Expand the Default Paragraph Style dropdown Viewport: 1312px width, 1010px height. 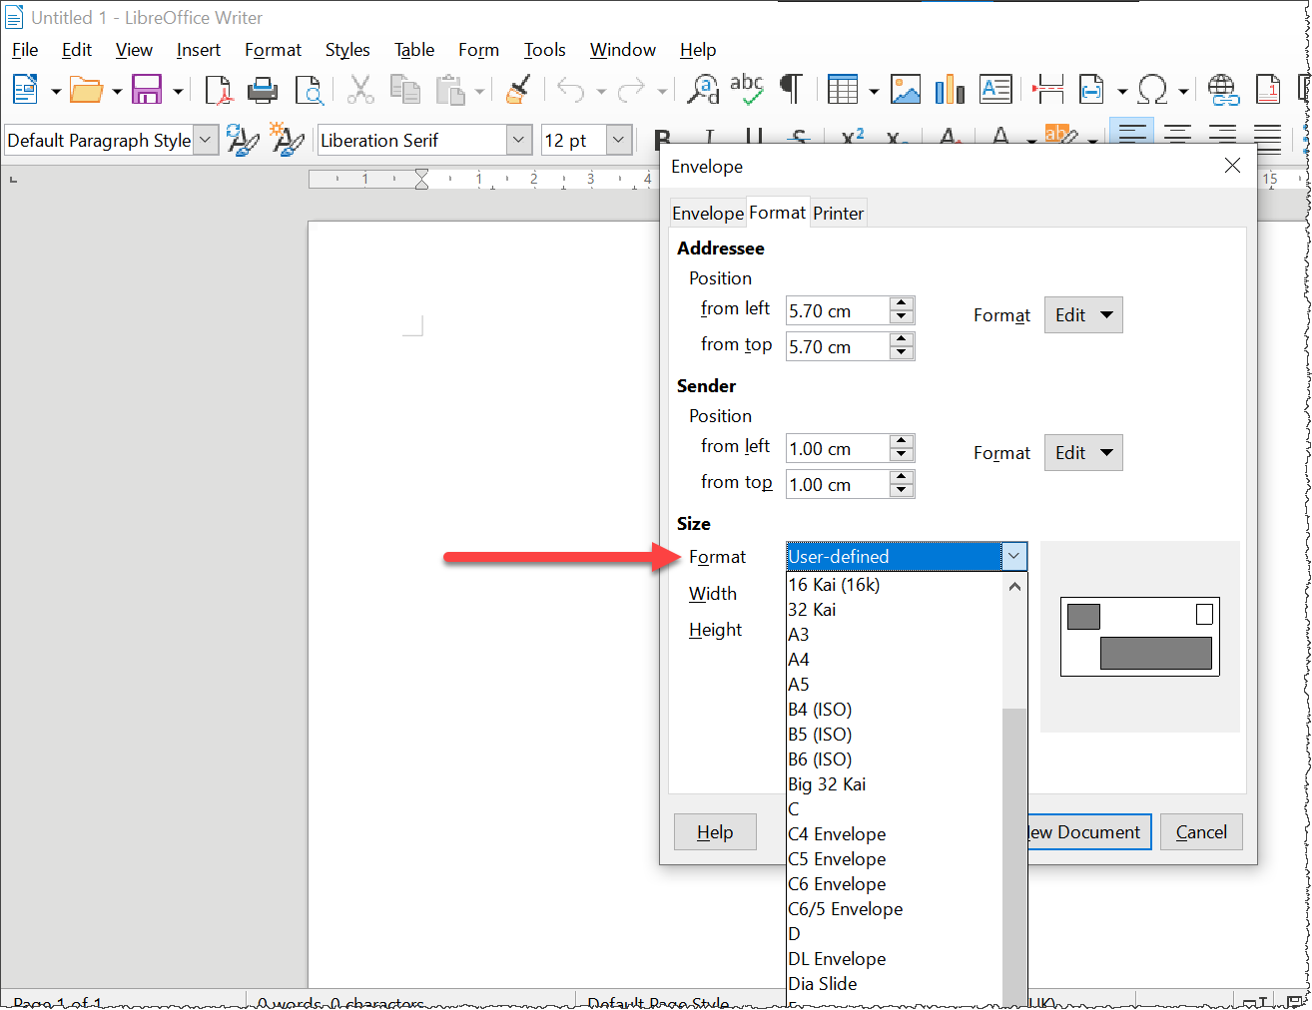206,141
